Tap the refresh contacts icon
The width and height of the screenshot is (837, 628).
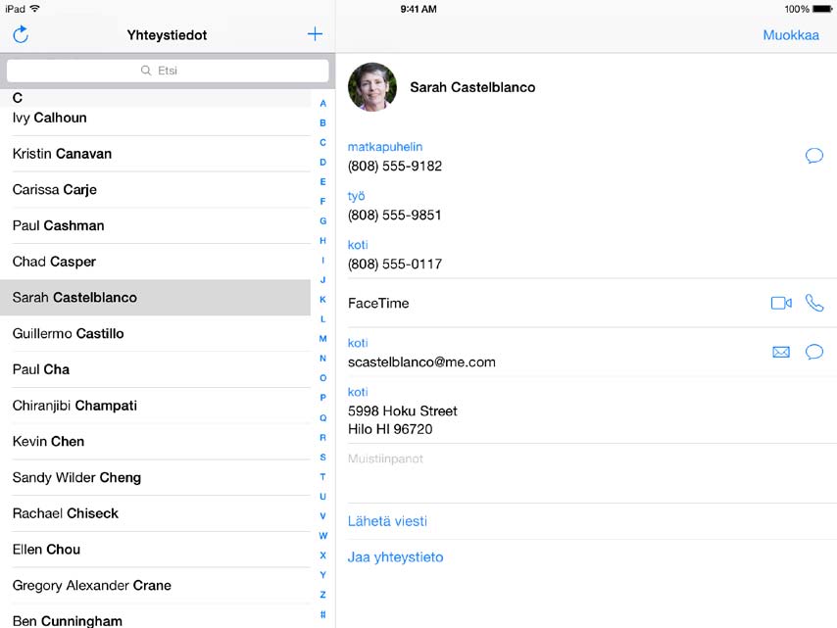[x=21, y=34]
